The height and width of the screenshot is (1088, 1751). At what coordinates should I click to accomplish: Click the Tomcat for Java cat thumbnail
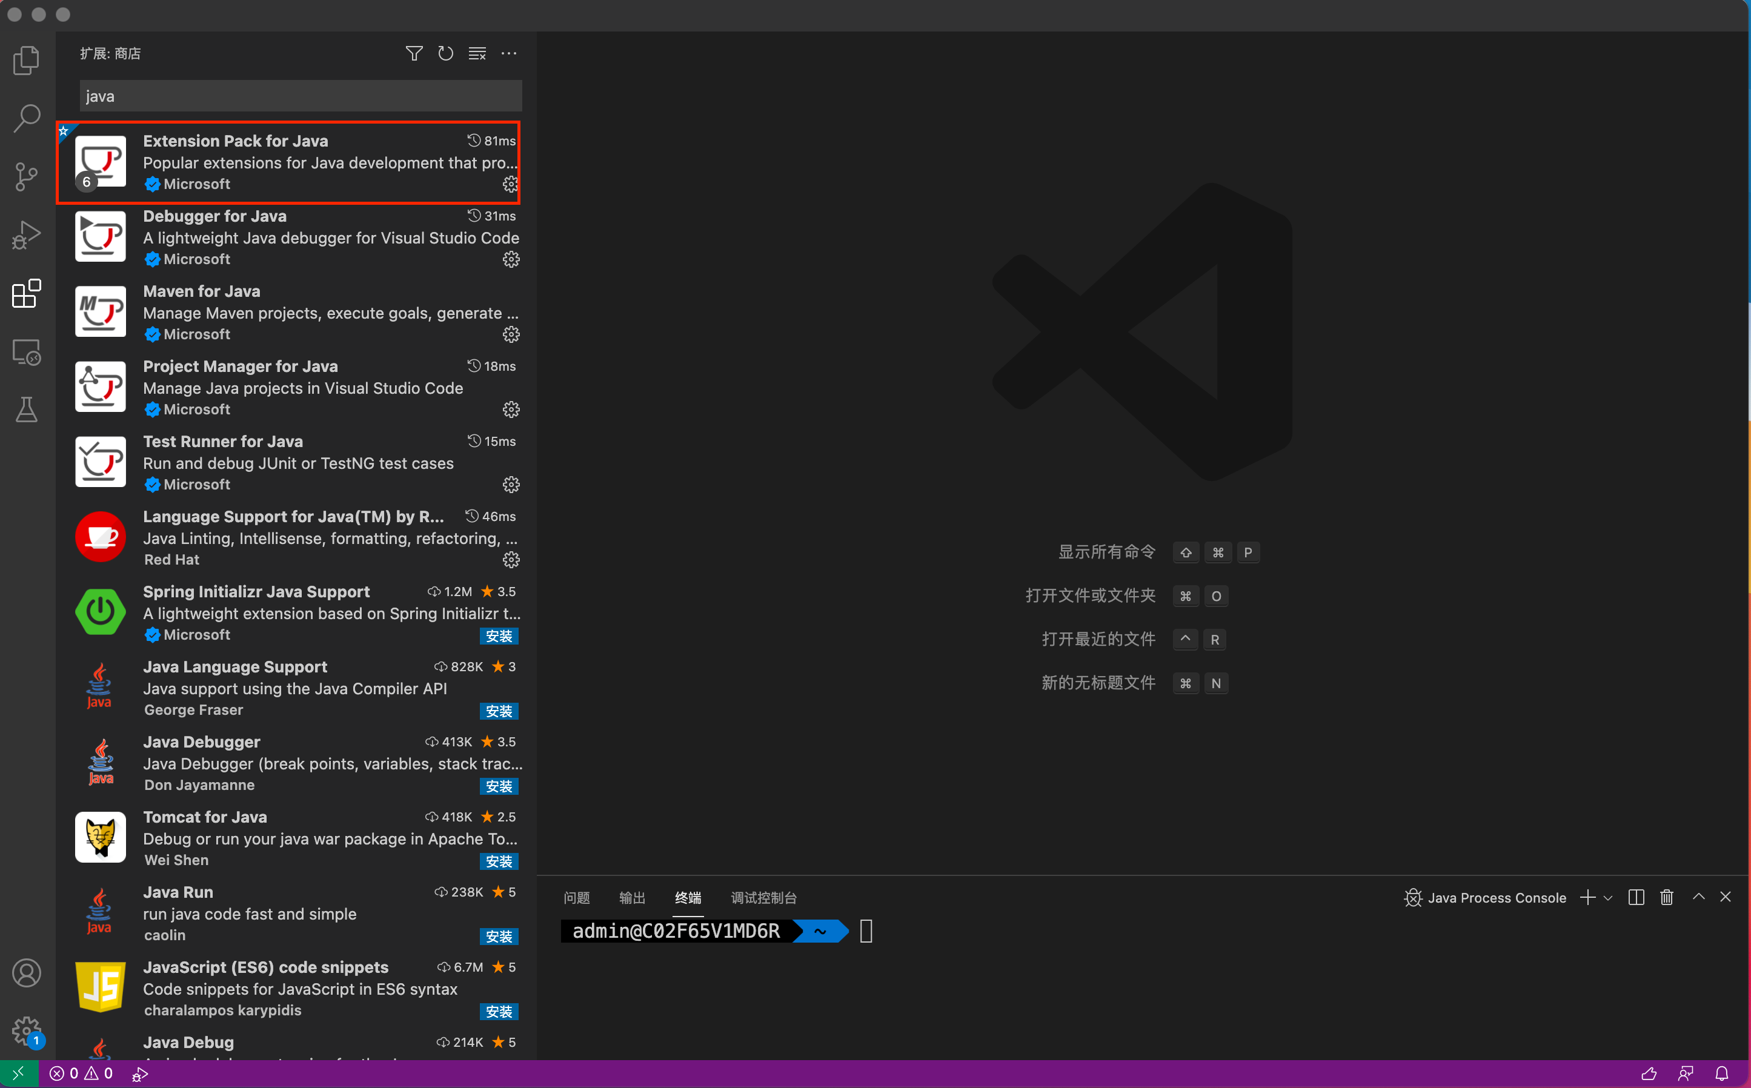(x=101, y=838)
